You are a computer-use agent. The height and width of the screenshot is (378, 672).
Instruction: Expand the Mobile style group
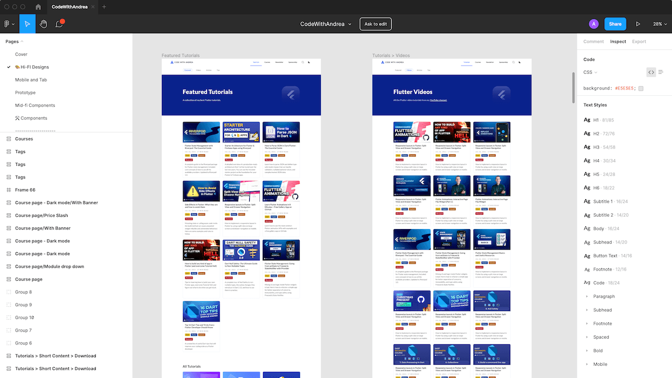tap(587, 365)
